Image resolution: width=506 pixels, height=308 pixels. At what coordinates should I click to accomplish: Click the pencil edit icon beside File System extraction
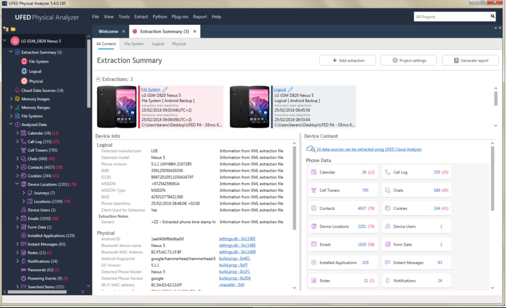click(165, 90)
